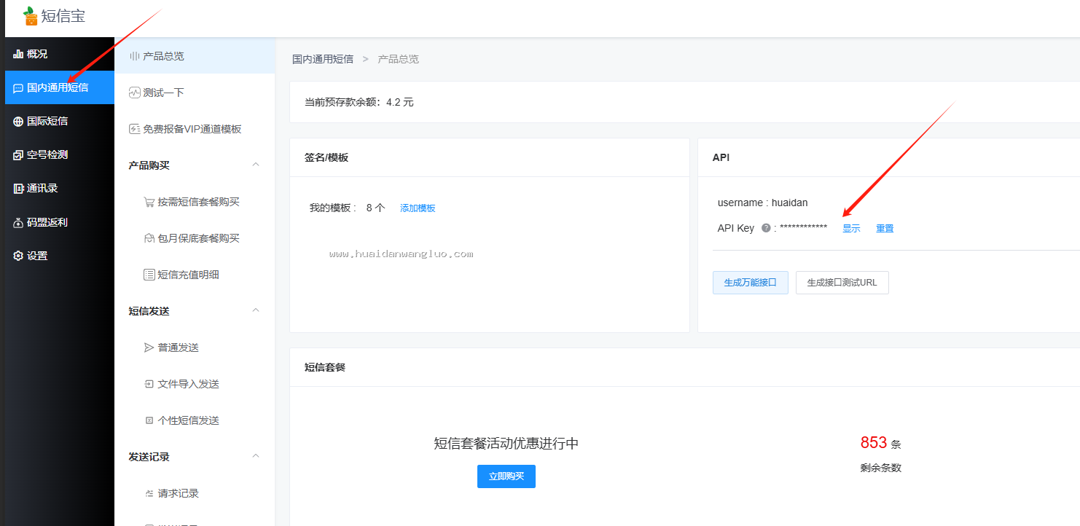1080x526 pixels.
Task: Collapse the 产品购买 section chevron
Action: [x=256, y=165]
